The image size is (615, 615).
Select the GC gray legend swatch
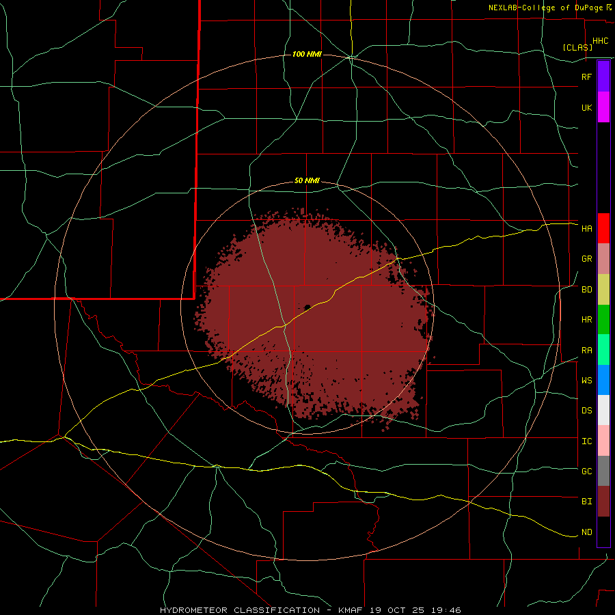click(603, 471)
